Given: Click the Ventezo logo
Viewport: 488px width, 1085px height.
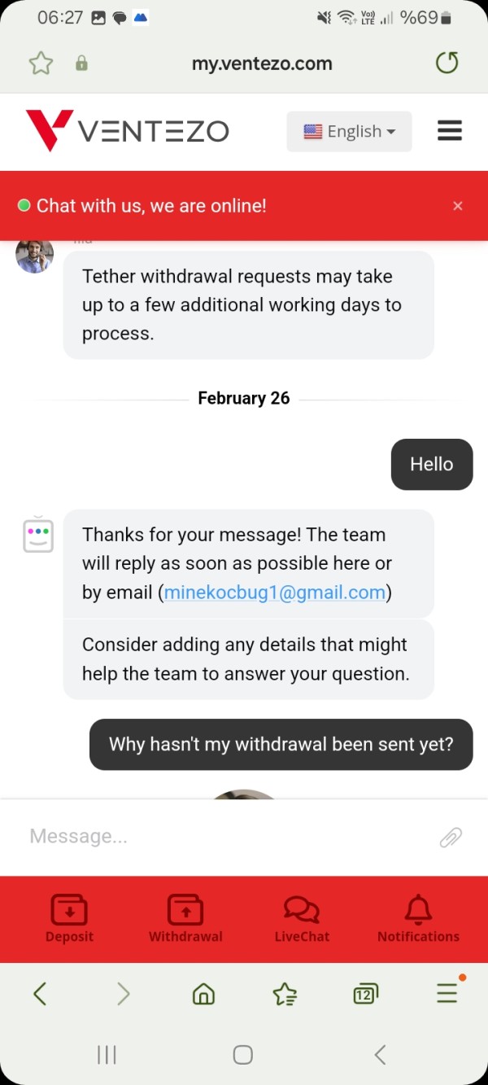Looking at the screenshot, I should pyautogui.click(x=128, y=131).
